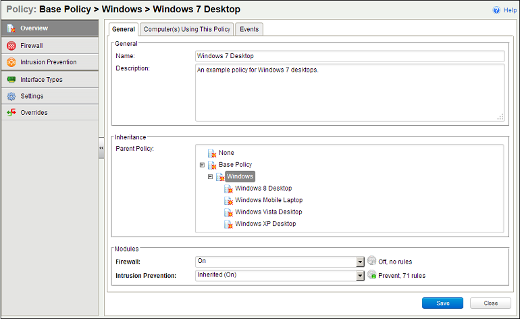The image size is (520, 319).
Task: Collapse the Windows tree node
Action: 210,176
